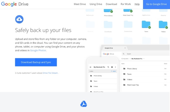This screenshot has height=112, width=170.
Task: Open the My Macbook Pro dropdown arrow
Action: (144, 59)
